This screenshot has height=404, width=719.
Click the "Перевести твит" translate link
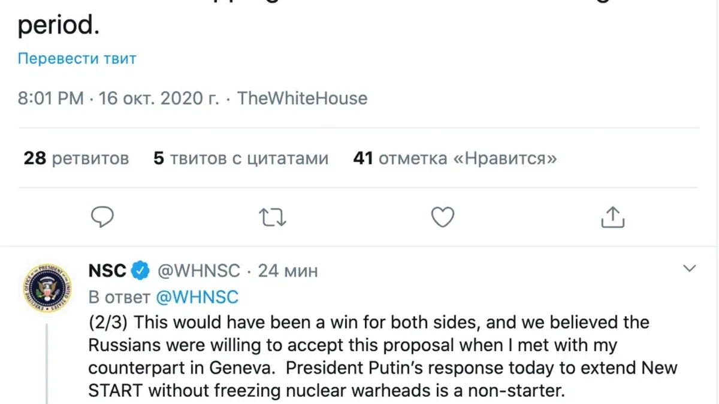[x=77, y=59]
